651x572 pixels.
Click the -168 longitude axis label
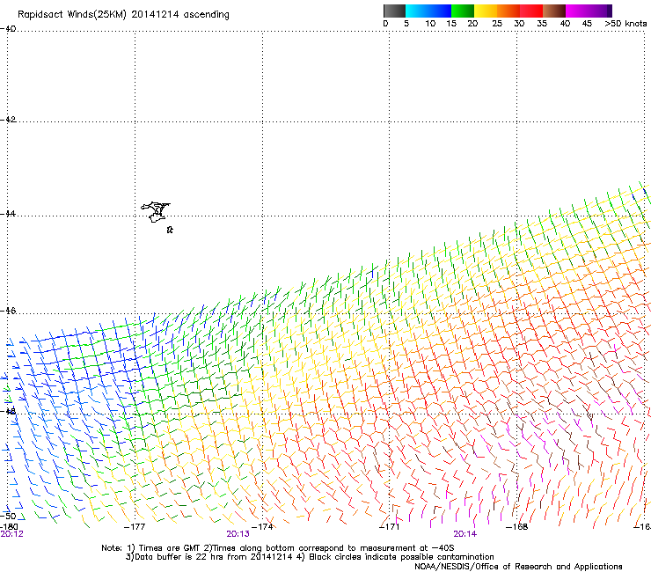pyautogui.click(x=517, y=527)
